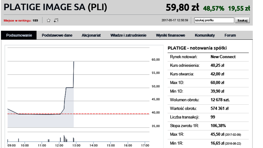Click the 35,00 price axis label
This screenshot has width=263, height=148.
[x=156, y=126]
